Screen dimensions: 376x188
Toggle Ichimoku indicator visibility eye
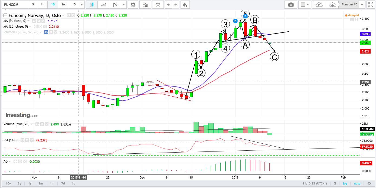tap(46, 32)
